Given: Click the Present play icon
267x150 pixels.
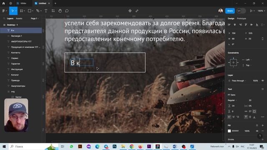Looking at the screenshot, I should pos(251,11).
